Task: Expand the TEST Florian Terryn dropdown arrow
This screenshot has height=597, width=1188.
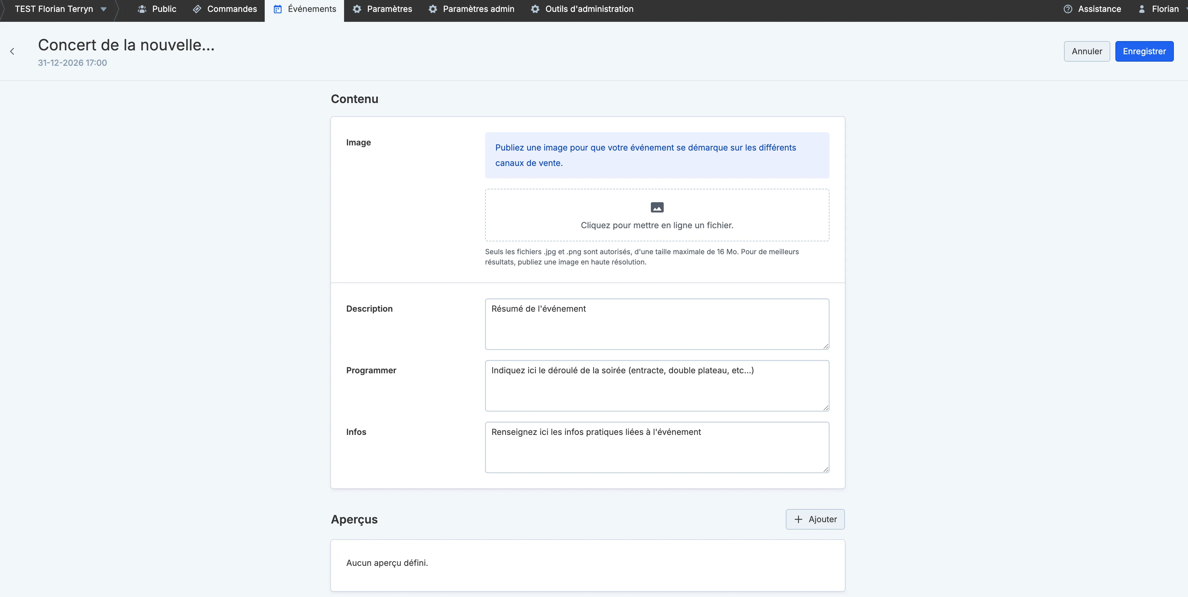Action: click(x=104, y=9)
